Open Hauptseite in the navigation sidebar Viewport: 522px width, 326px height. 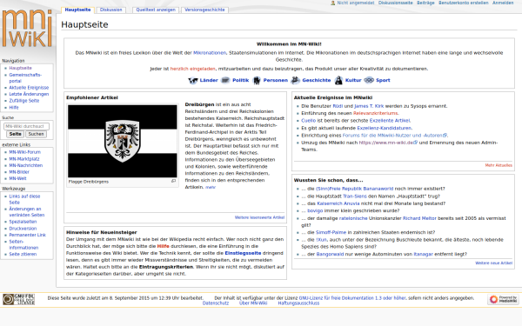(x=20, y=68)
